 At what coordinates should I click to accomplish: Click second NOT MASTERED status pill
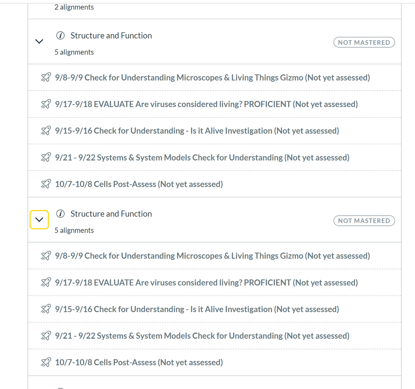[x=364, y=221]
